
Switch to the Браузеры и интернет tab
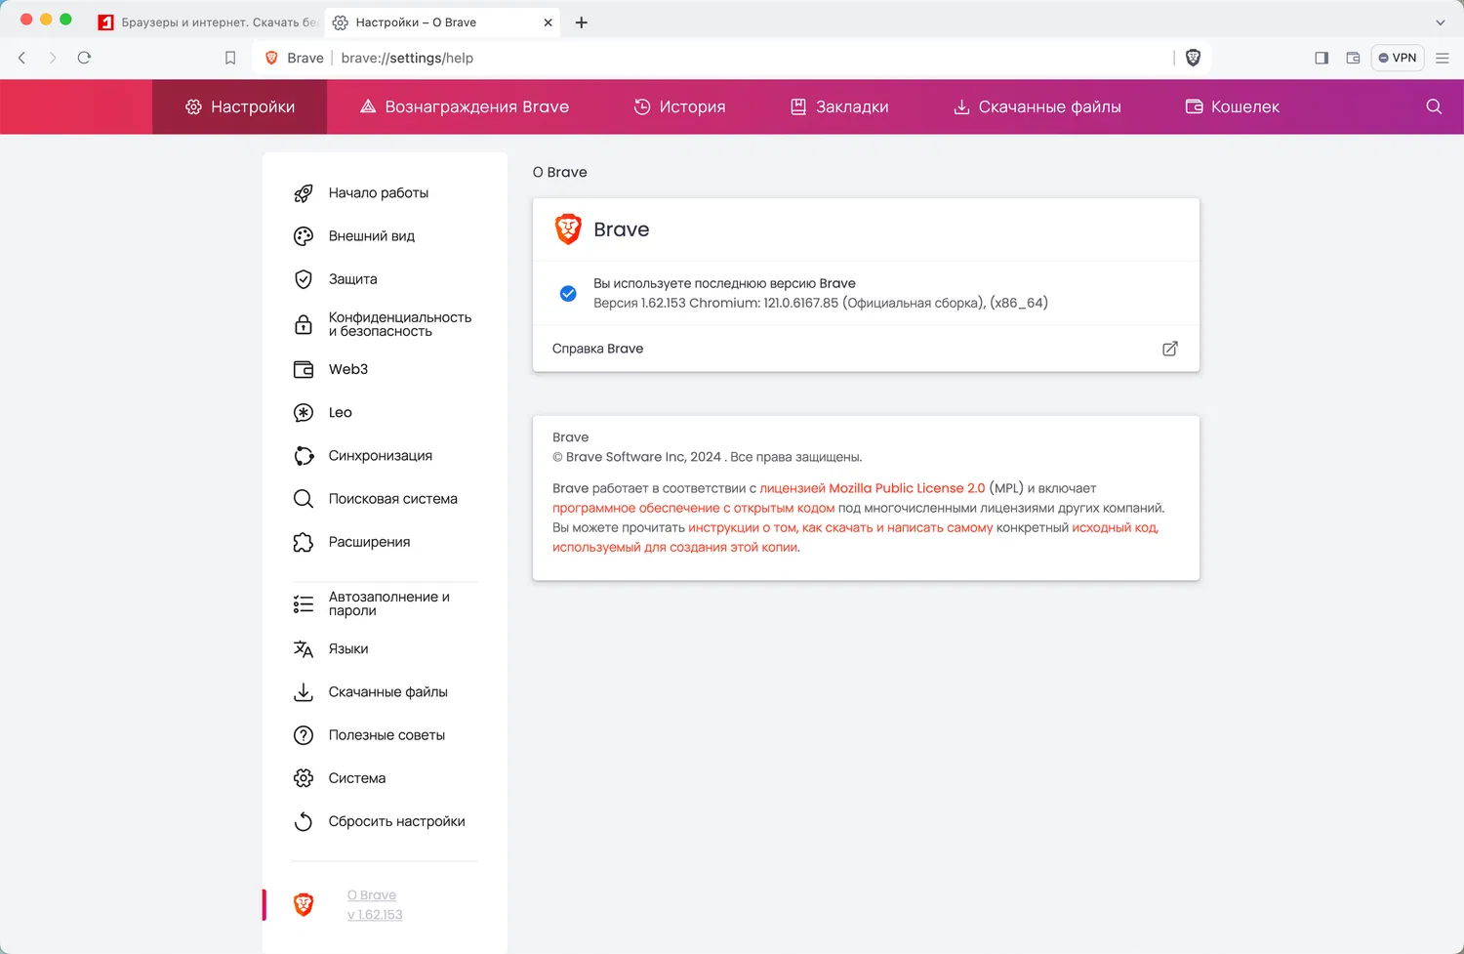207,22
